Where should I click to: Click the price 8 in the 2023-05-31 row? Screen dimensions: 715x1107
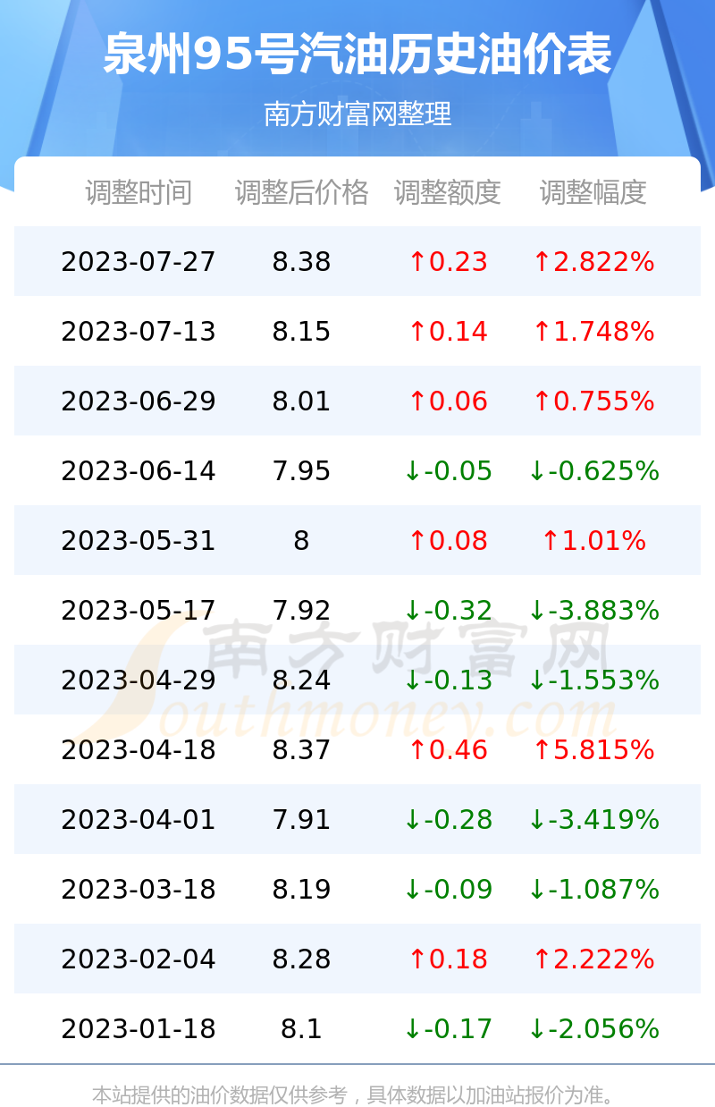pyautogui.click(x=301, y=541)
